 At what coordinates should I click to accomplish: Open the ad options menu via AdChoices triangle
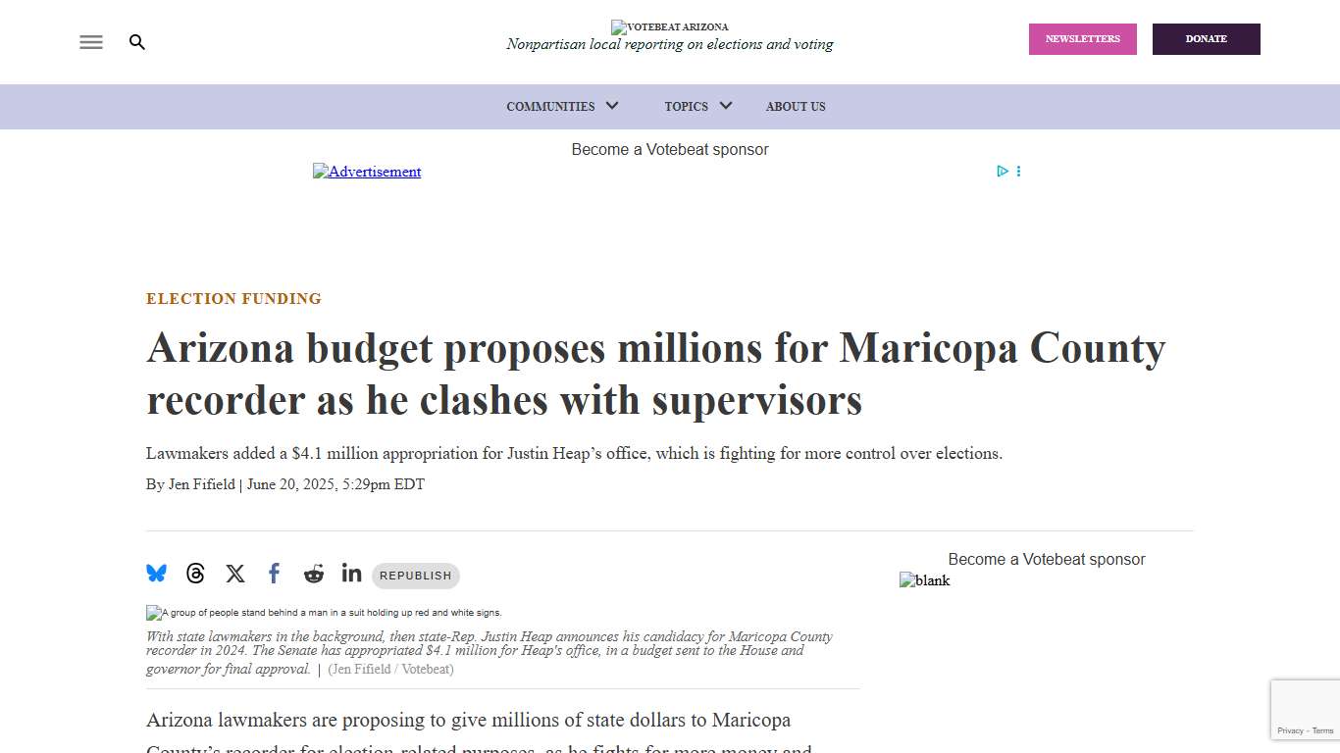[x=1003, y=171]
